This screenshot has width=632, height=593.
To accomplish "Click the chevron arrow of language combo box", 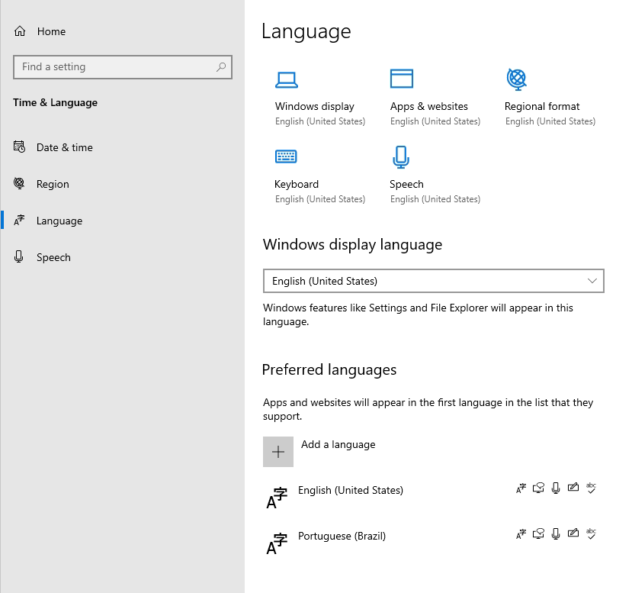I will coord(592,281).
